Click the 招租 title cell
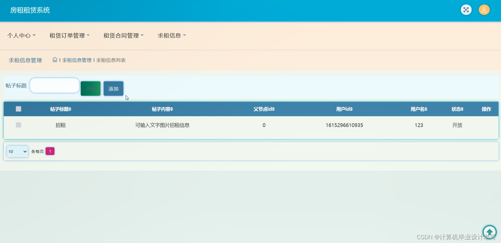This screenshot has height=243, width=501. pyautogui.click(x=61, y=125)
